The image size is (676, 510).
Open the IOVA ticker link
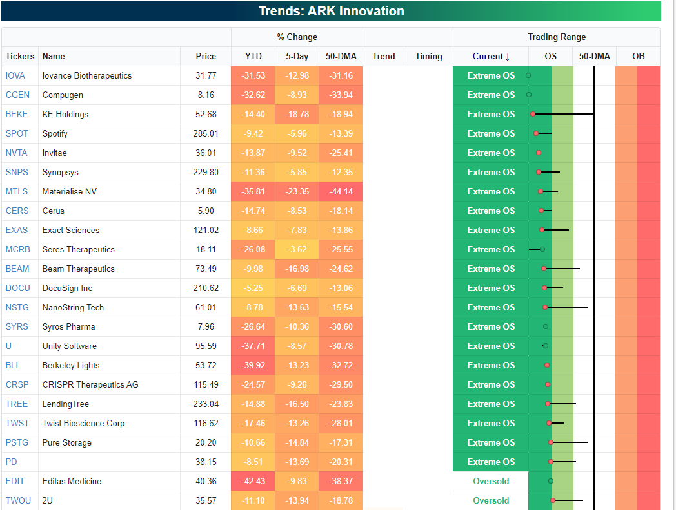[x=15, y=76]
